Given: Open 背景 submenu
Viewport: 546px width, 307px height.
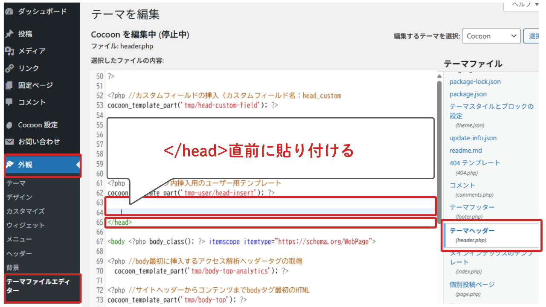Looking at the screenshot, I should (12, 268).
